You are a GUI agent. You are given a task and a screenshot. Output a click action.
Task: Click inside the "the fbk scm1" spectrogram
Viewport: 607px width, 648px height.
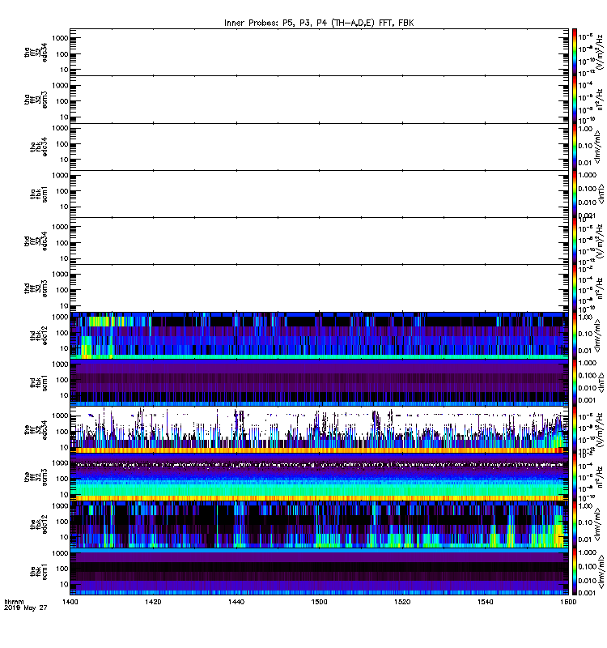click(x=319, y=572)
